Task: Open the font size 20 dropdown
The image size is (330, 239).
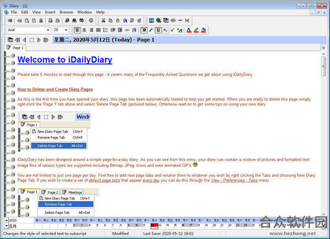Action: coord(66,30)
